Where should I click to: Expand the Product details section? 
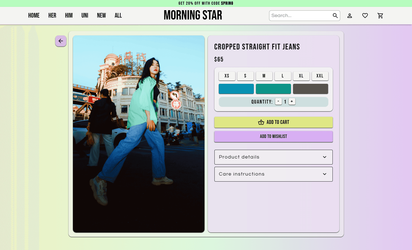click(273, 157)
